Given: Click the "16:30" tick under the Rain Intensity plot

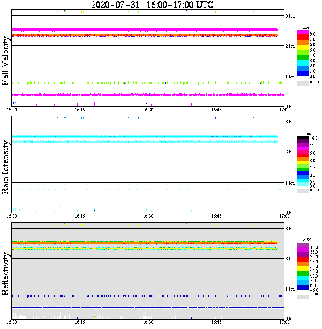Looking at the screenshot, I should (x=148, y=216).
